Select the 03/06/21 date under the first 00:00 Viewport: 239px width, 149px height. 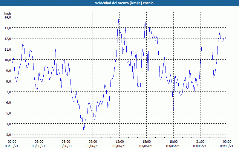12,146
